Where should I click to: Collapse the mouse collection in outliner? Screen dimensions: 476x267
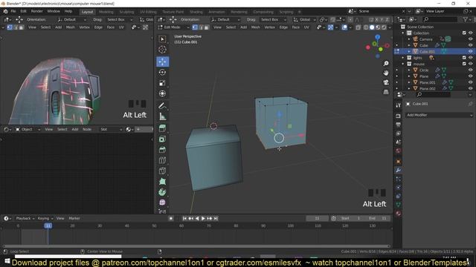(x=403, y=64)
